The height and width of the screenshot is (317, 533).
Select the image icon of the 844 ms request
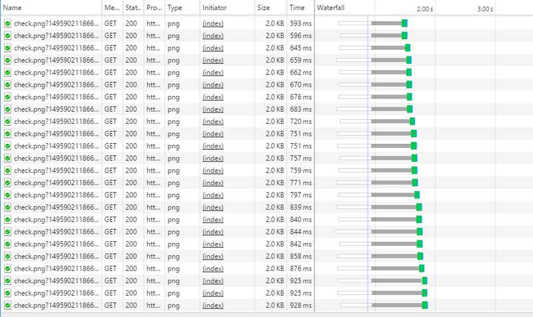point(7,232)
